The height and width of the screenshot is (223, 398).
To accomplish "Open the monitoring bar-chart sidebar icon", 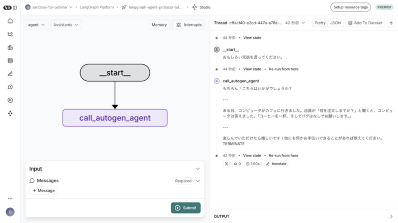I will (x=10, y=47).
